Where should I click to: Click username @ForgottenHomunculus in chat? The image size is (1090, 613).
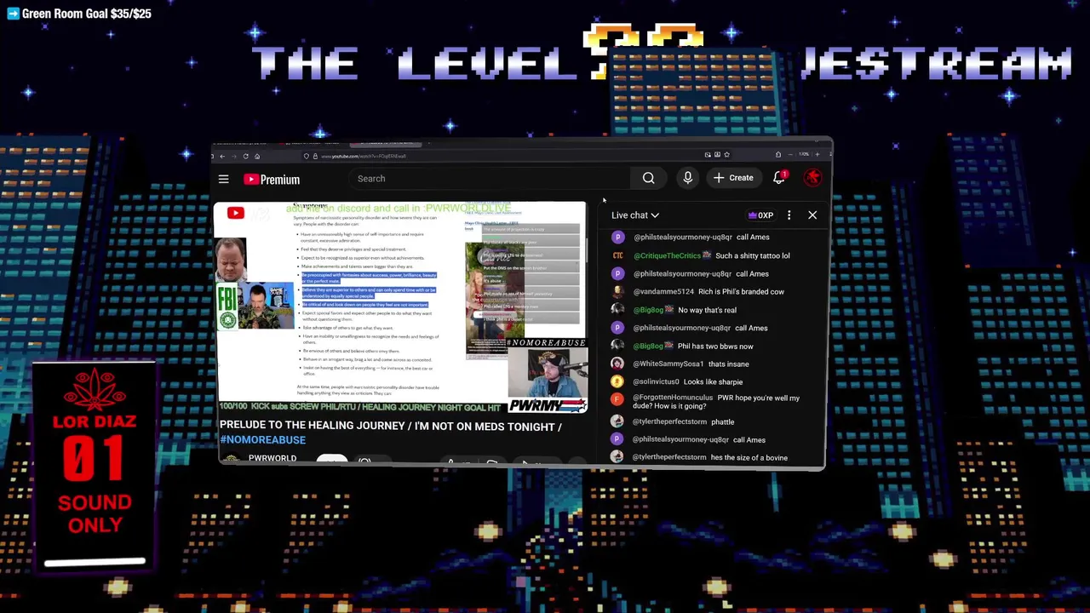pos(673,398)
